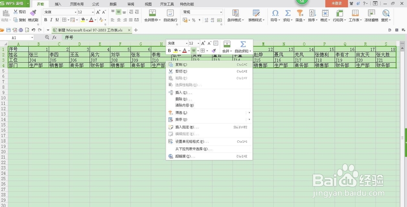This screenshot has width=407, height=207.
Task: Toggle ribbon top vertical align button
Action: pyautogui.click(x=113, y=12)
